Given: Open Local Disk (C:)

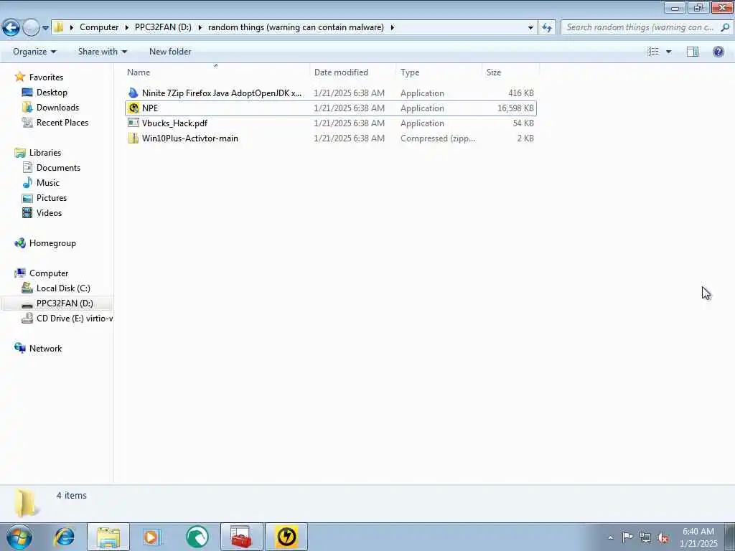Looking at the screenshot, I should tap(63, 288).
